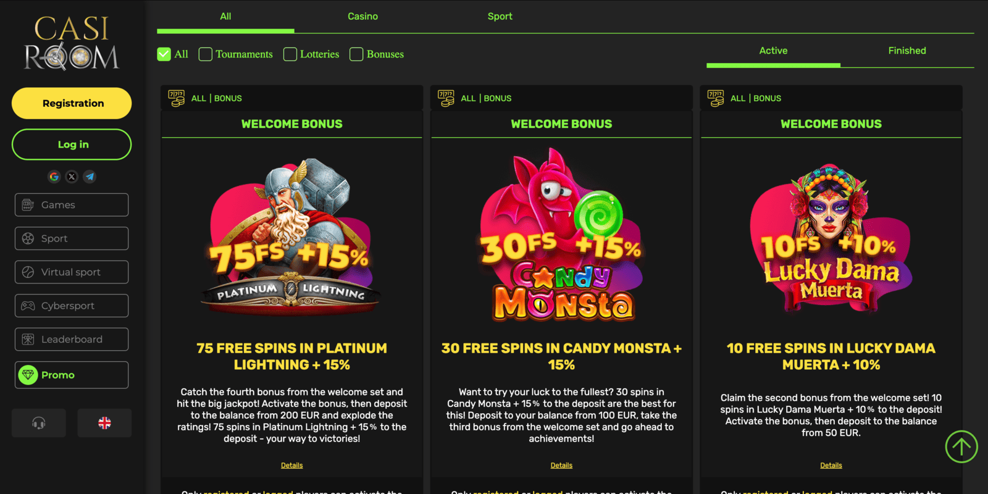988x494 pixels.
Task: Click the X social login icon
Action: (x=72, y=177)
